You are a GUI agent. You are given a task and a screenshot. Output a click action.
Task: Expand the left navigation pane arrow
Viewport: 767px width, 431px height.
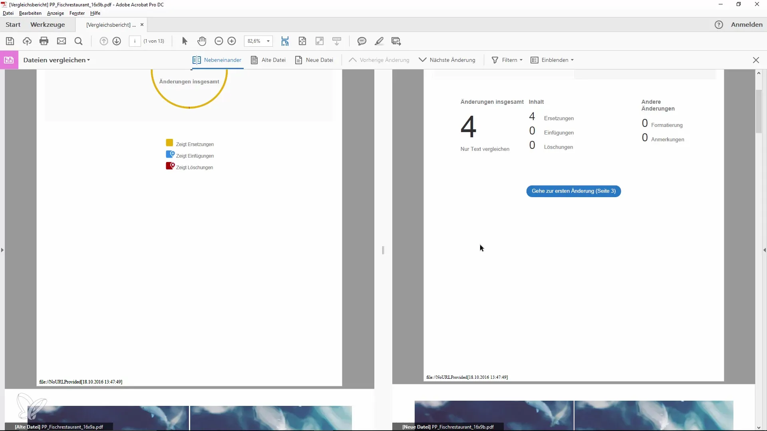point(2,250)
